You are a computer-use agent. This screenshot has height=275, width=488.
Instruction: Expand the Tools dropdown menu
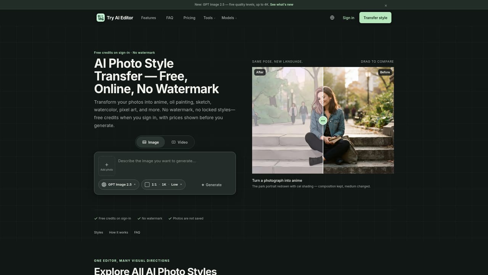coord(209,18)
